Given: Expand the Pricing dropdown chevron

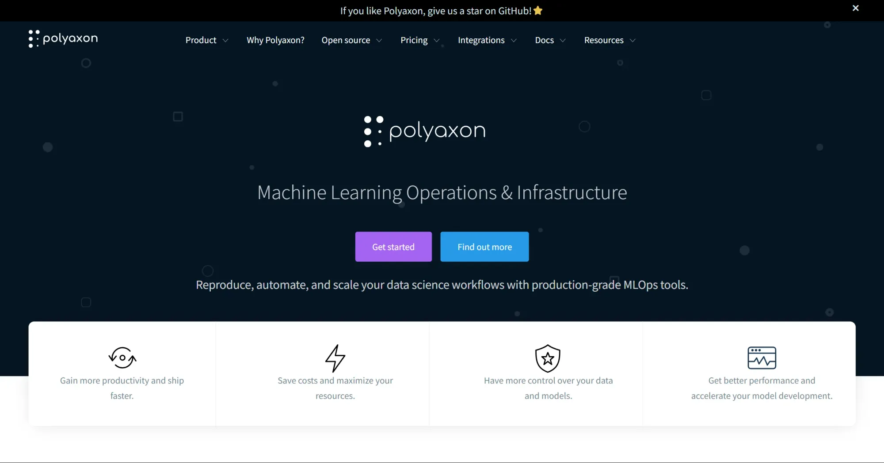Looking at the screenshot, I should (x=437, y=41).
